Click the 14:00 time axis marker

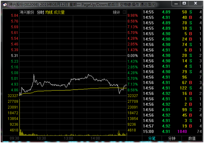click(95, 138)
